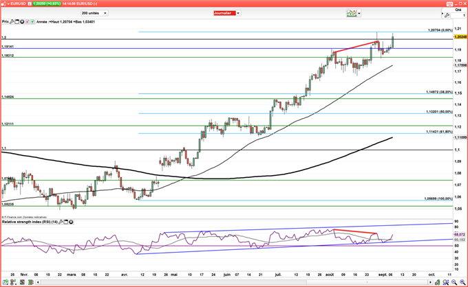Click the 1,05235 horizontal line label
468x287 pixels.
click(x=8, y=204)
